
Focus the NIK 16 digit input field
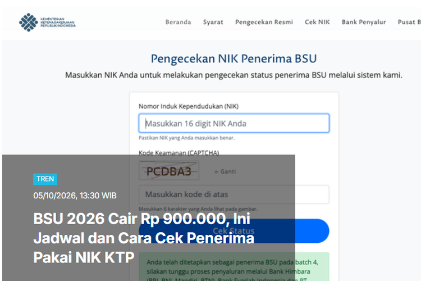tap(234, 123)
